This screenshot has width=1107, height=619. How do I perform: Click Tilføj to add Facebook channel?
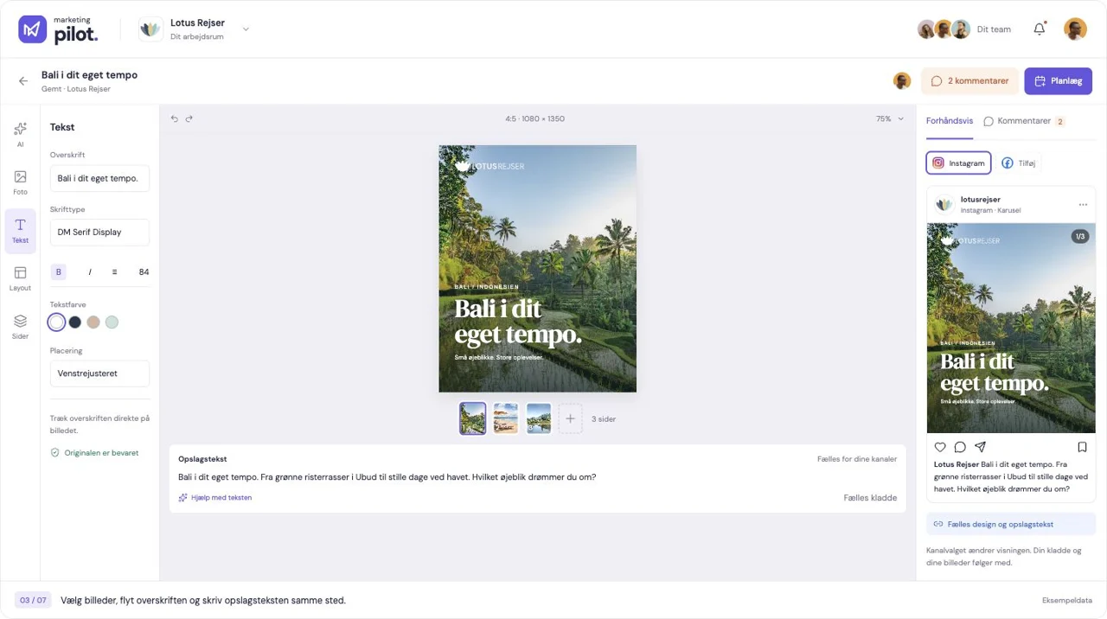pos(1018,163)
